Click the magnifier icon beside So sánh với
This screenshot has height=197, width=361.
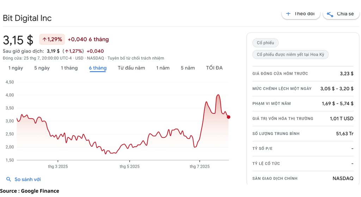[x=8, y=179]
